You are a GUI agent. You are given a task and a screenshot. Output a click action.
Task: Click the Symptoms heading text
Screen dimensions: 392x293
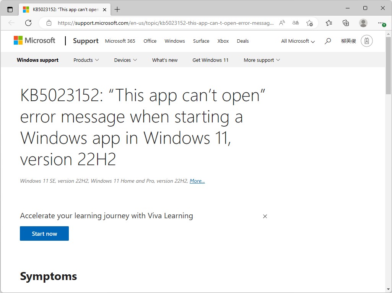click(x=49, y=276)
